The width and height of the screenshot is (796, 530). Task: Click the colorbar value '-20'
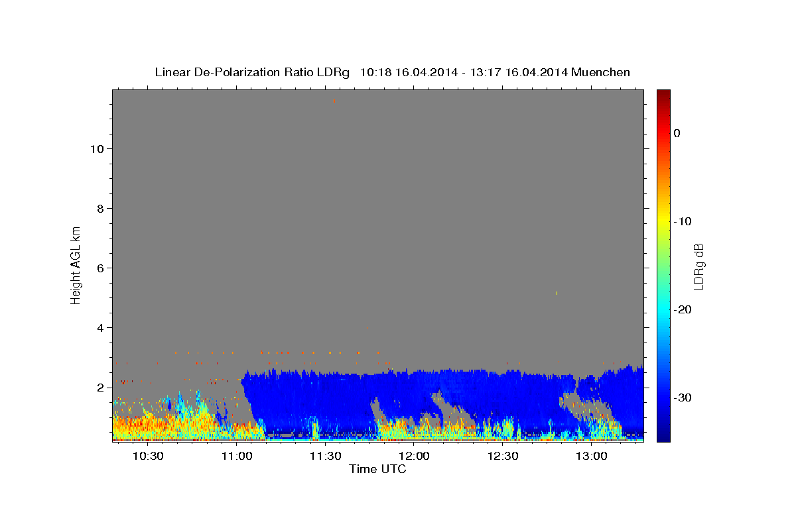pos(683,309)
